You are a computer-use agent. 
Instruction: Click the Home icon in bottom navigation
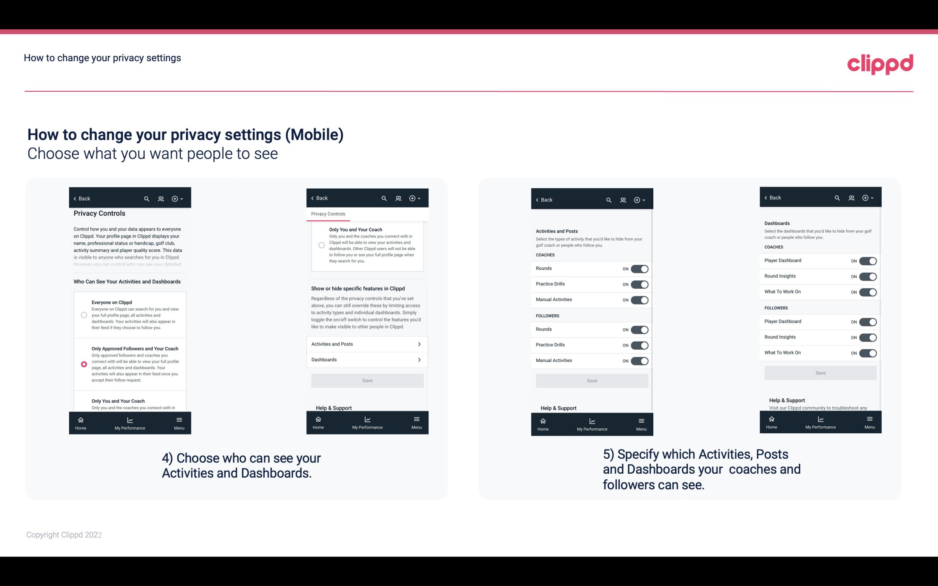[x=80, y=419]
